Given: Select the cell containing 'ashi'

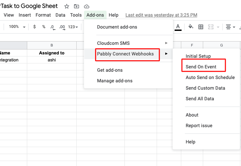Looking at the screenshot, I should pos(52,60).
